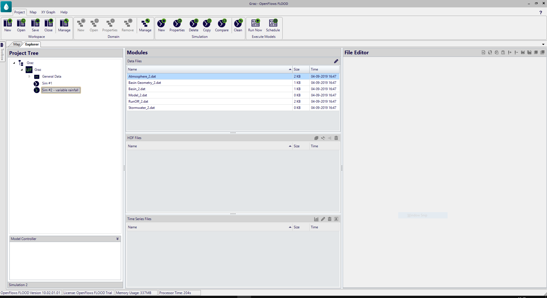Select Model_2.dat file

[233, 95]
